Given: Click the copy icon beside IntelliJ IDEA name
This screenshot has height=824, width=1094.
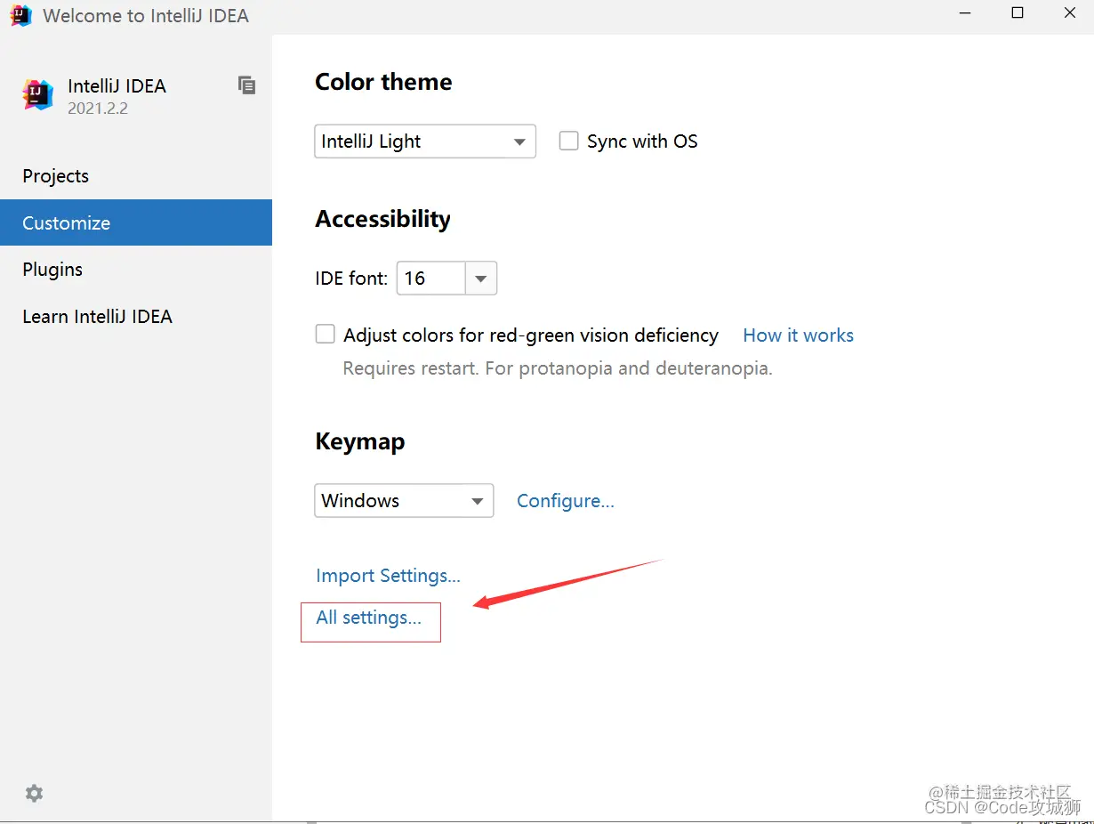Looking at the screenshot, I should [246, 85].
